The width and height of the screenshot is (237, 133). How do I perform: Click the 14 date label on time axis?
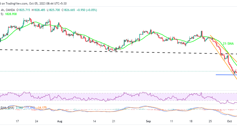pos(94,121)
